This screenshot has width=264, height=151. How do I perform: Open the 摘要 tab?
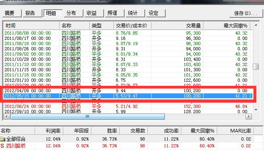point(12,13)
